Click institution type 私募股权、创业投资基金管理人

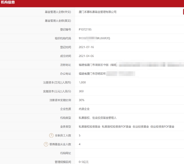pos(98,118)
